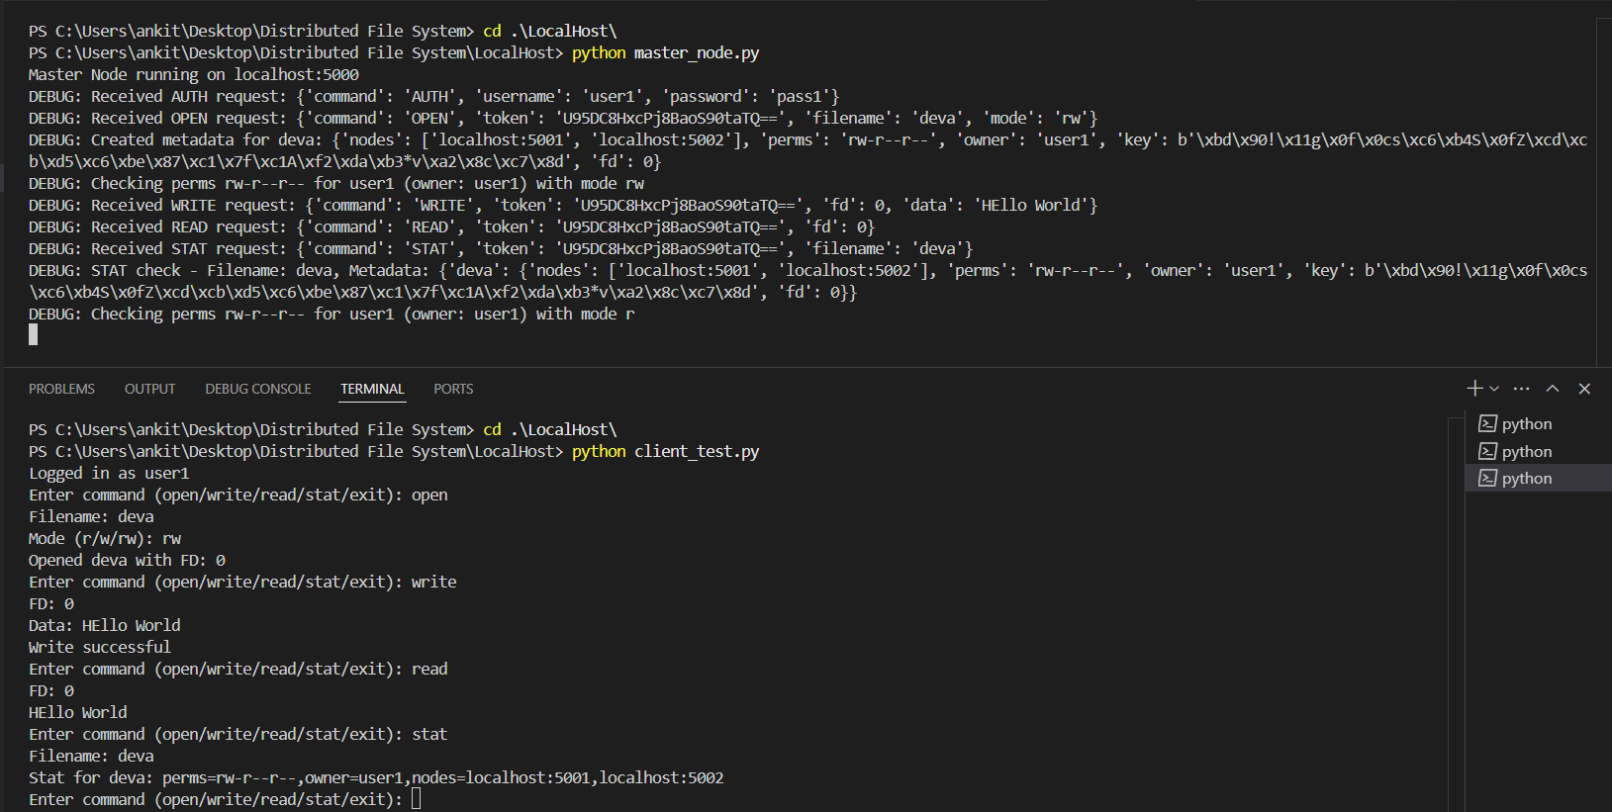Click the 'python master_node.py' command text
The image size is (1612, 812).
(x=665, y=53)
